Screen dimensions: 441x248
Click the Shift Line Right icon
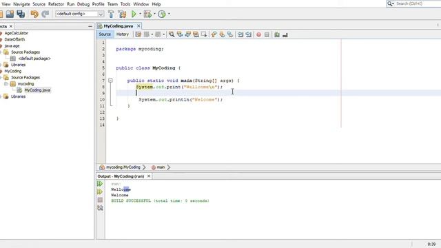[x=249, y=34]
